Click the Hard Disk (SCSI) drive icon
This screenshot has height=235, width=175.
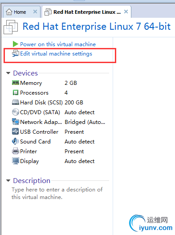click(x=16, y=102)
